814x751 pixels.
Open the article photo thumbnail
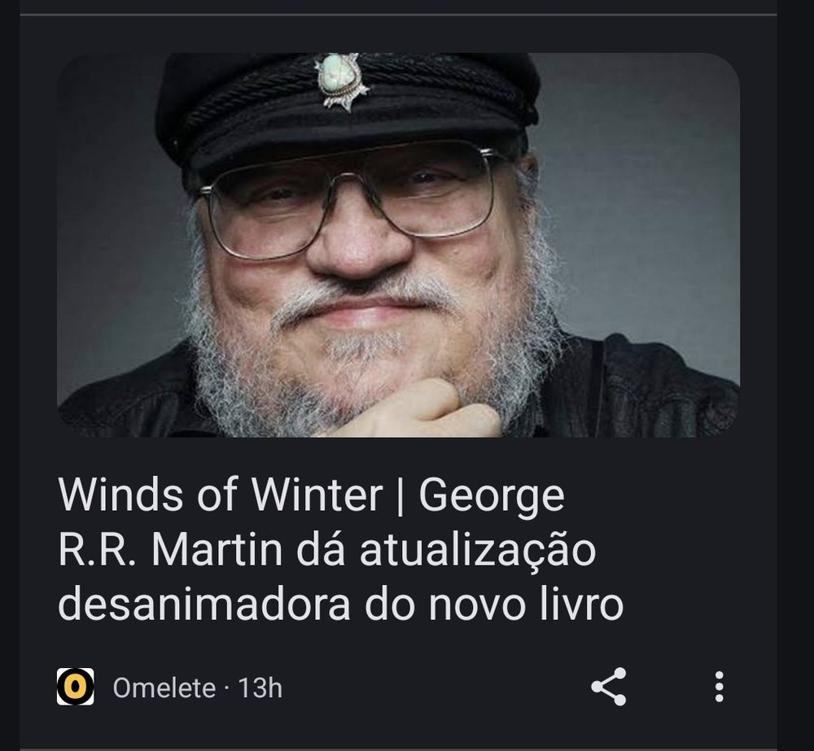398,245
